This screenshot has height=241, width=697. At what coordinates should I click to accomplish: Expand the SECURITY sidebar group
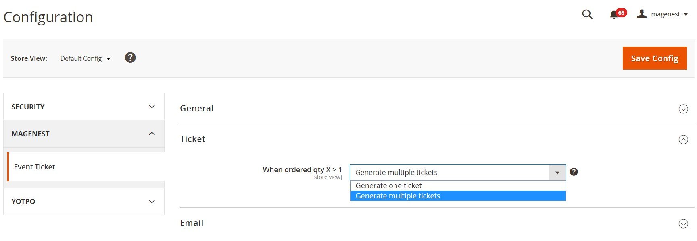point(84,107)
